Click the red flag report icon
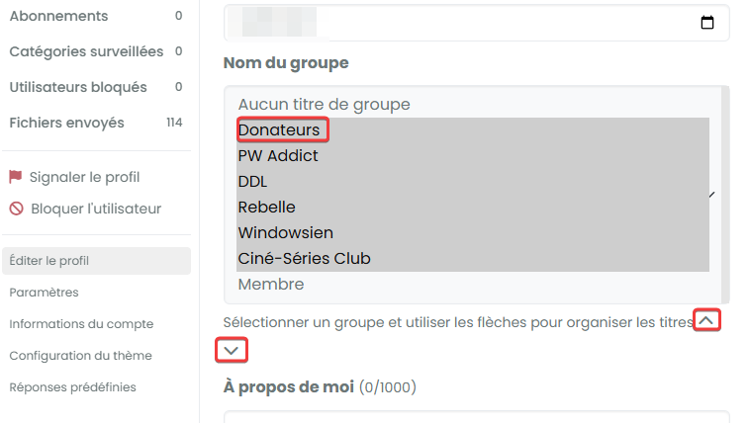The height and width of the screenshot is (423, 749). (15, 177)
